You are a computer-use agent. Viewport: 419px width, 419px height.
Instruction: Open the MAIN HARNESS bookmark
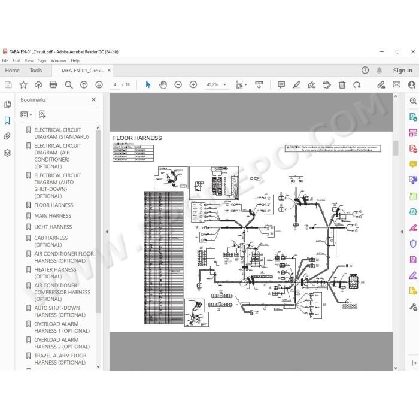tap(53, 216)
